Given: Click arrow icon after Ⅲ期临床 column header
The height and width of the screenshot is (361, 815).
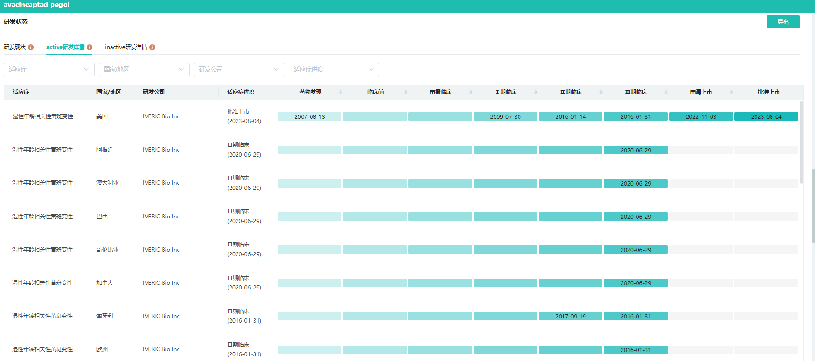Looking at the screenshot, I should tap(666, 92).
